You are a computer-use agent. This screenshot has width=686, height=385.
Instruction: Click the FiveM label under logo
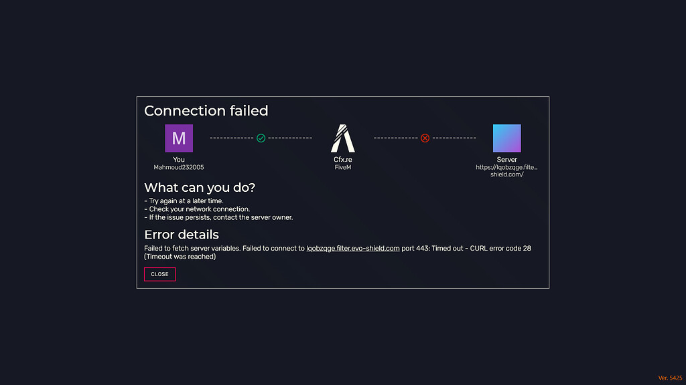[342, 167]
